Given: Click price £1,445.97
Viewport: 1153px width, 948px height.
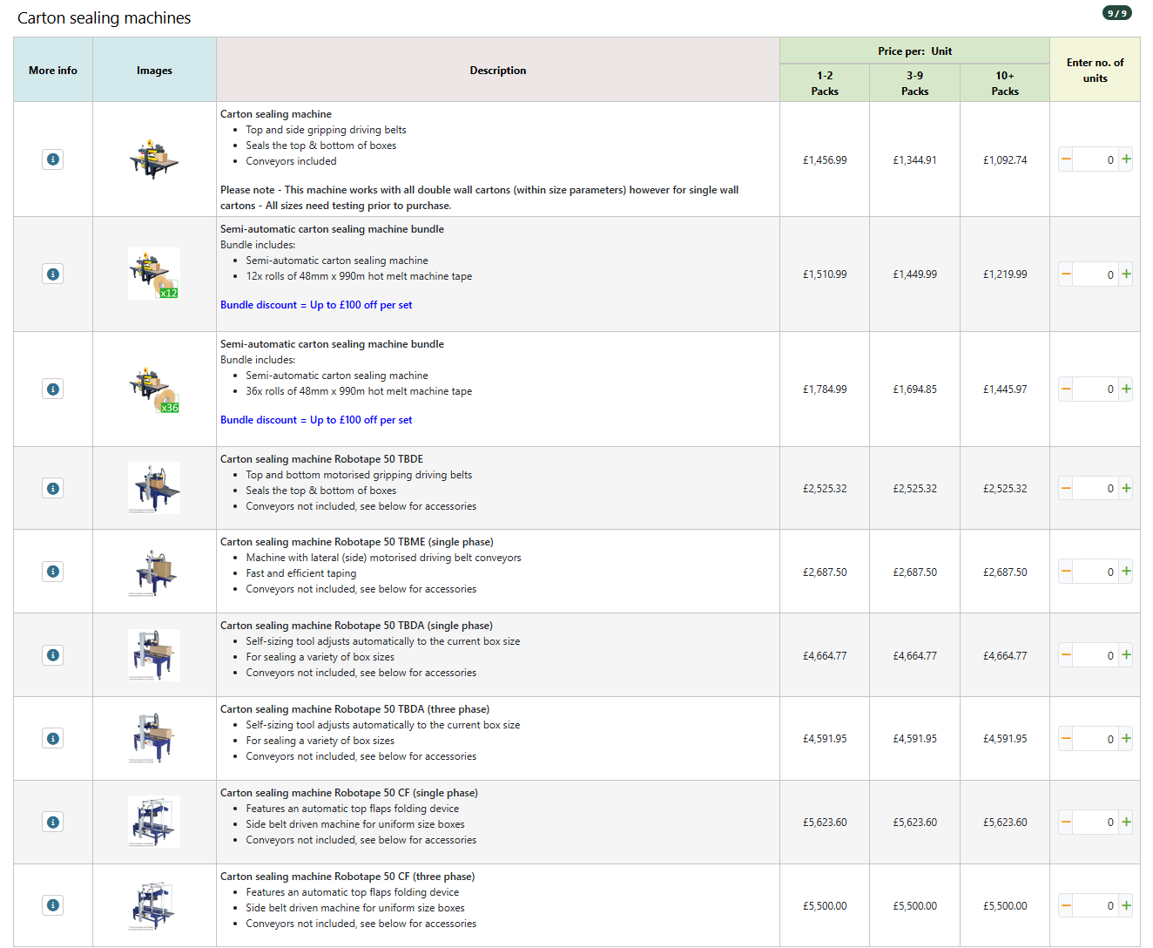Looking at the screenshot, I should pos(1005,389).
